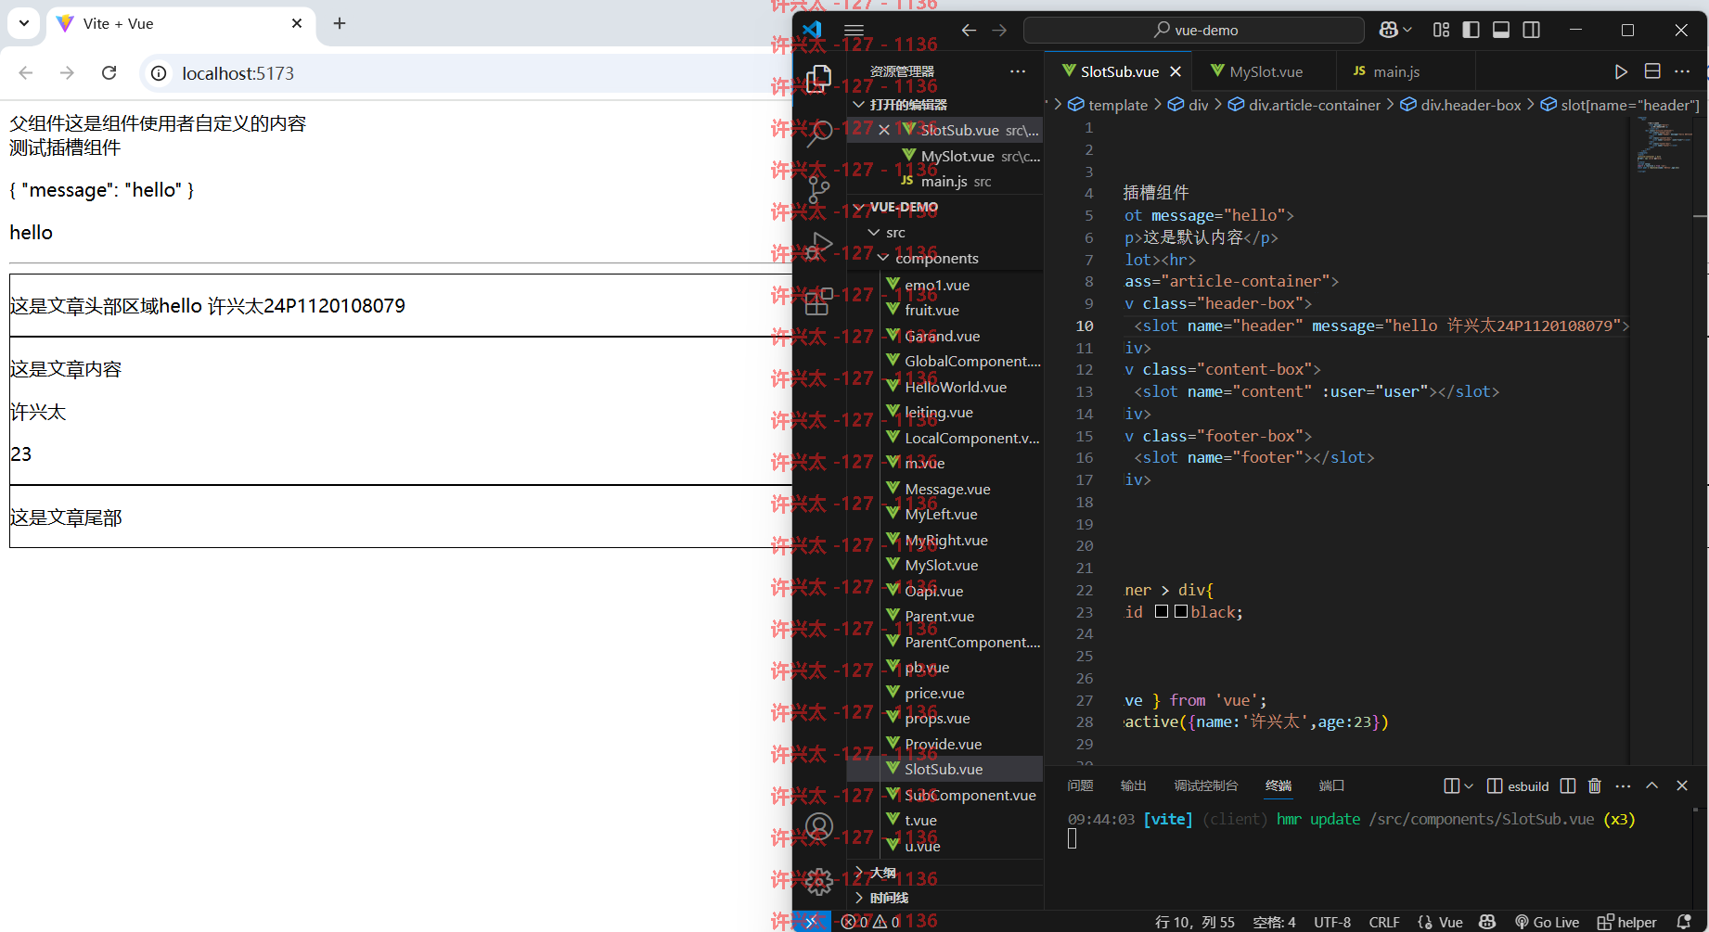The width and height of the screenshot is (1709, 932).
Task: Open SubComponent.vue in the file tree
Action: tap(944, 795)
